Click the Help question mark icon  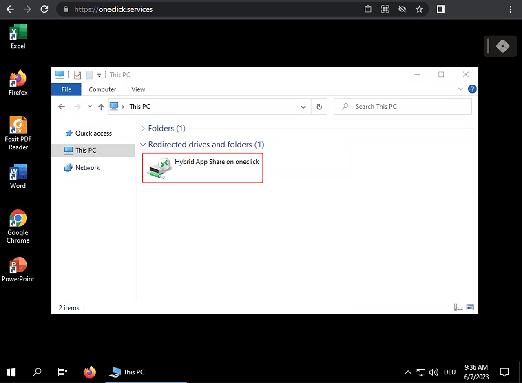472,89
